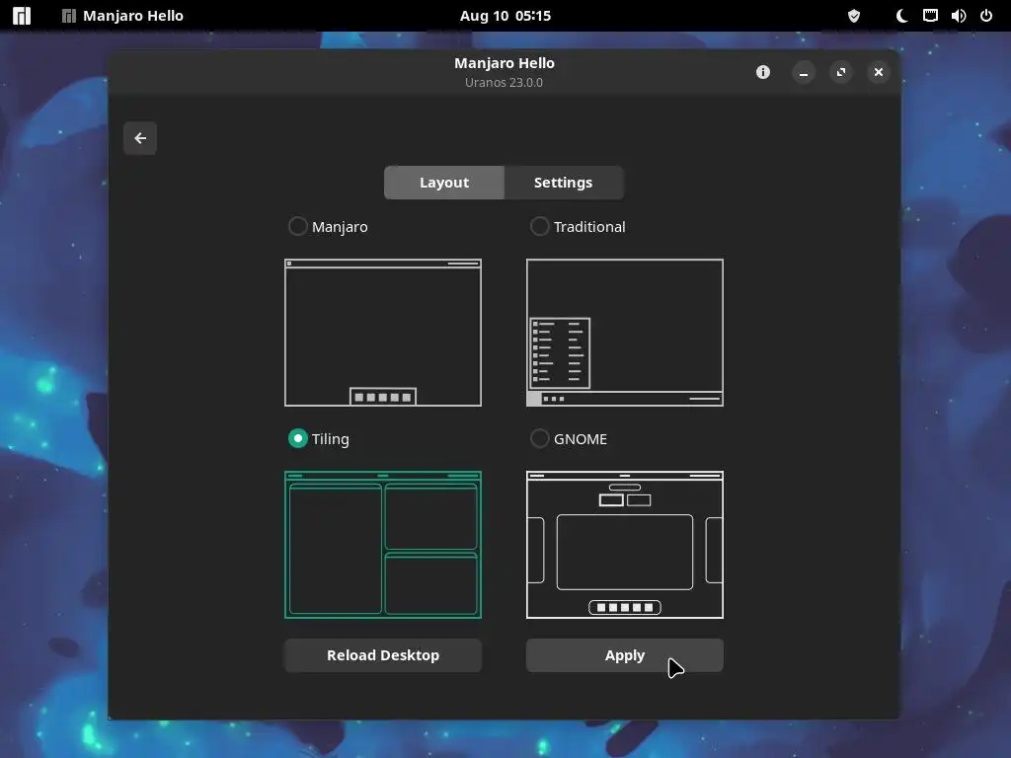Open Activities via Manjaro logo
This screenshot has height=758, width=1011.
22,16
